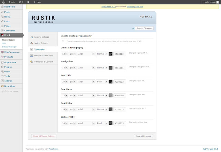
Task: Open General Typography font face dropdown
Action: (86, 54)
